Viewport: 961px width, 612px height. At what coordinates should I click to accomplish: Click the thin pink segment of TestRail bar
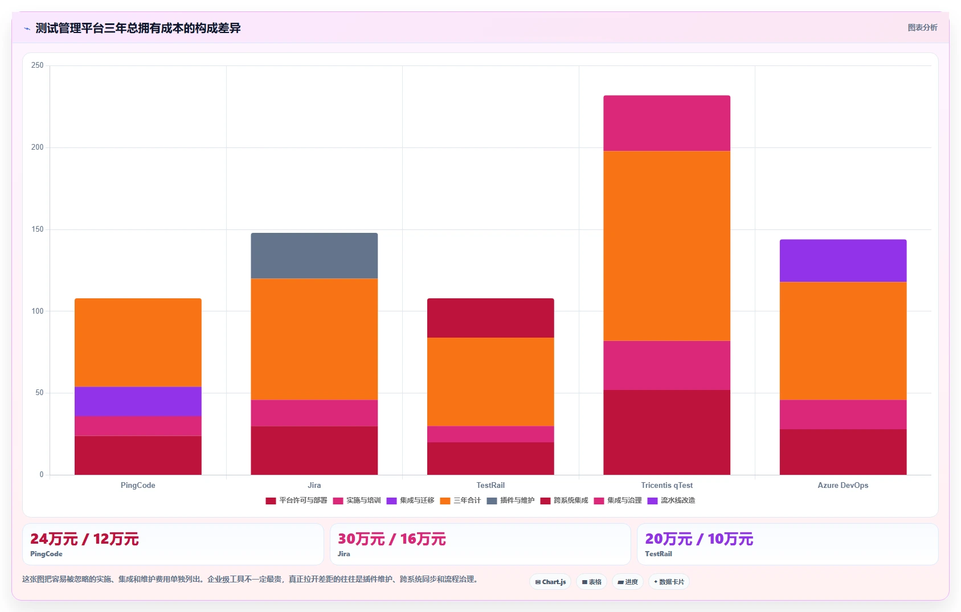point(490,434)
